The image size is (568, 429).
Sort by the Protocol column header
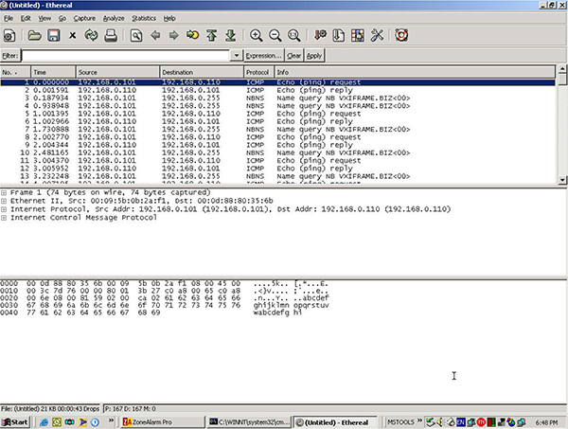259,72
